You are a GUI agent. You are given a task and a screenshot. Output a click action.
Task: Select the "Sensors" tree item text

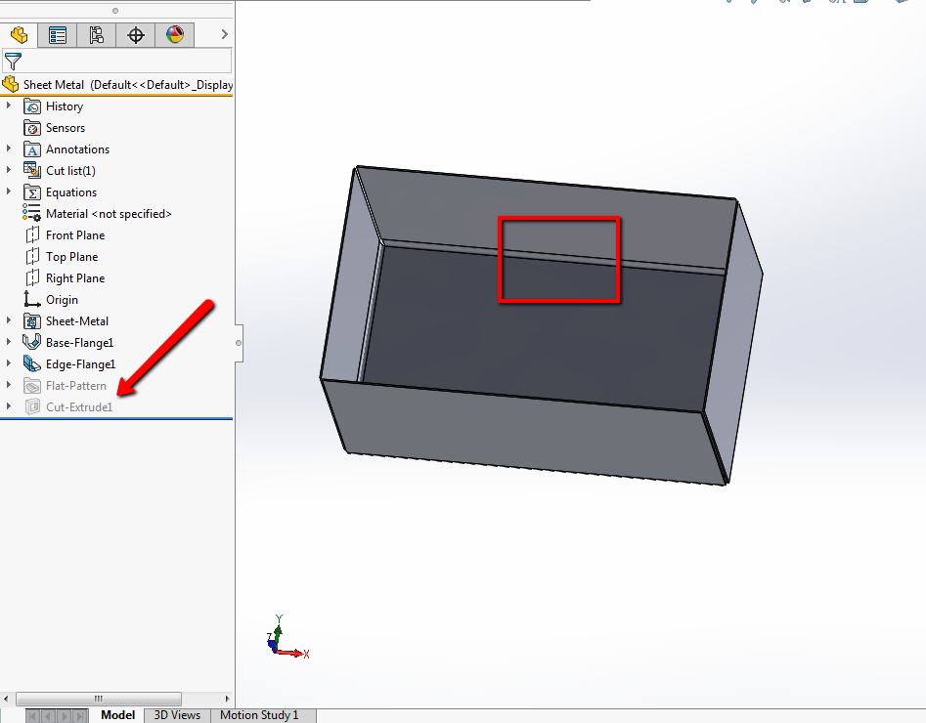(66, 128)
